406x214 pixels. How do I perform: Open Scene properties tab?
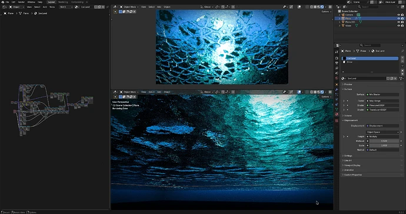click(x=337, y=73)
